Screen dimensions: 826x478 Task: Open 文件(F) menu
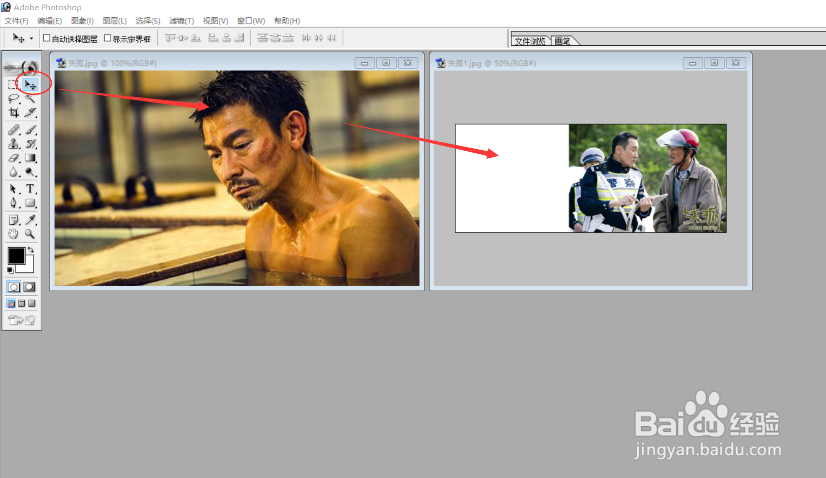[16, 21]
